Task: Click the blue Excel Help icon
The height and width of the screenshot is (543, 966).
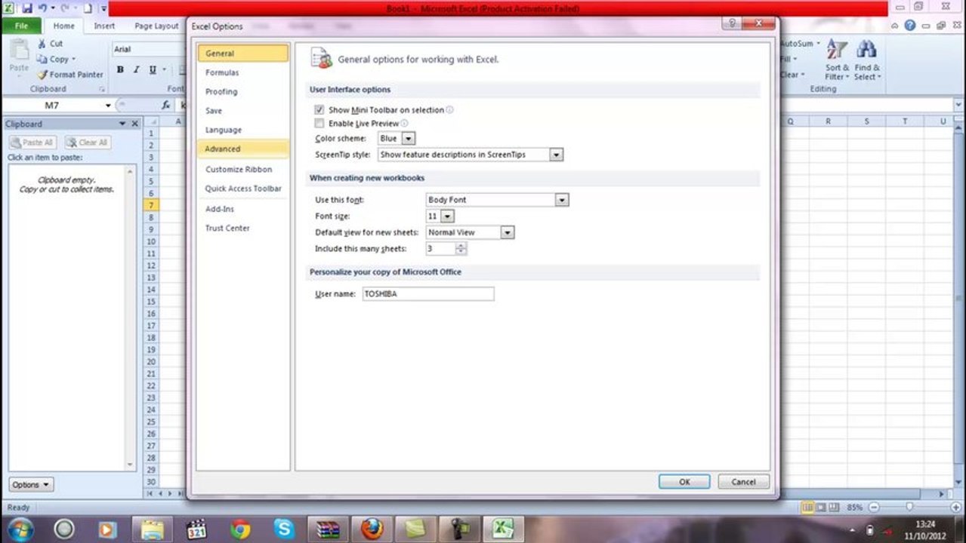Action: pos(910,26)
